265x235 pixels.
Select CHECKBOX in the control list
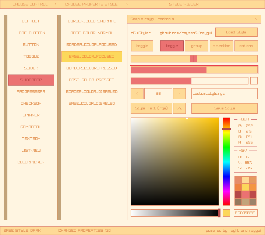pos(31,104)
